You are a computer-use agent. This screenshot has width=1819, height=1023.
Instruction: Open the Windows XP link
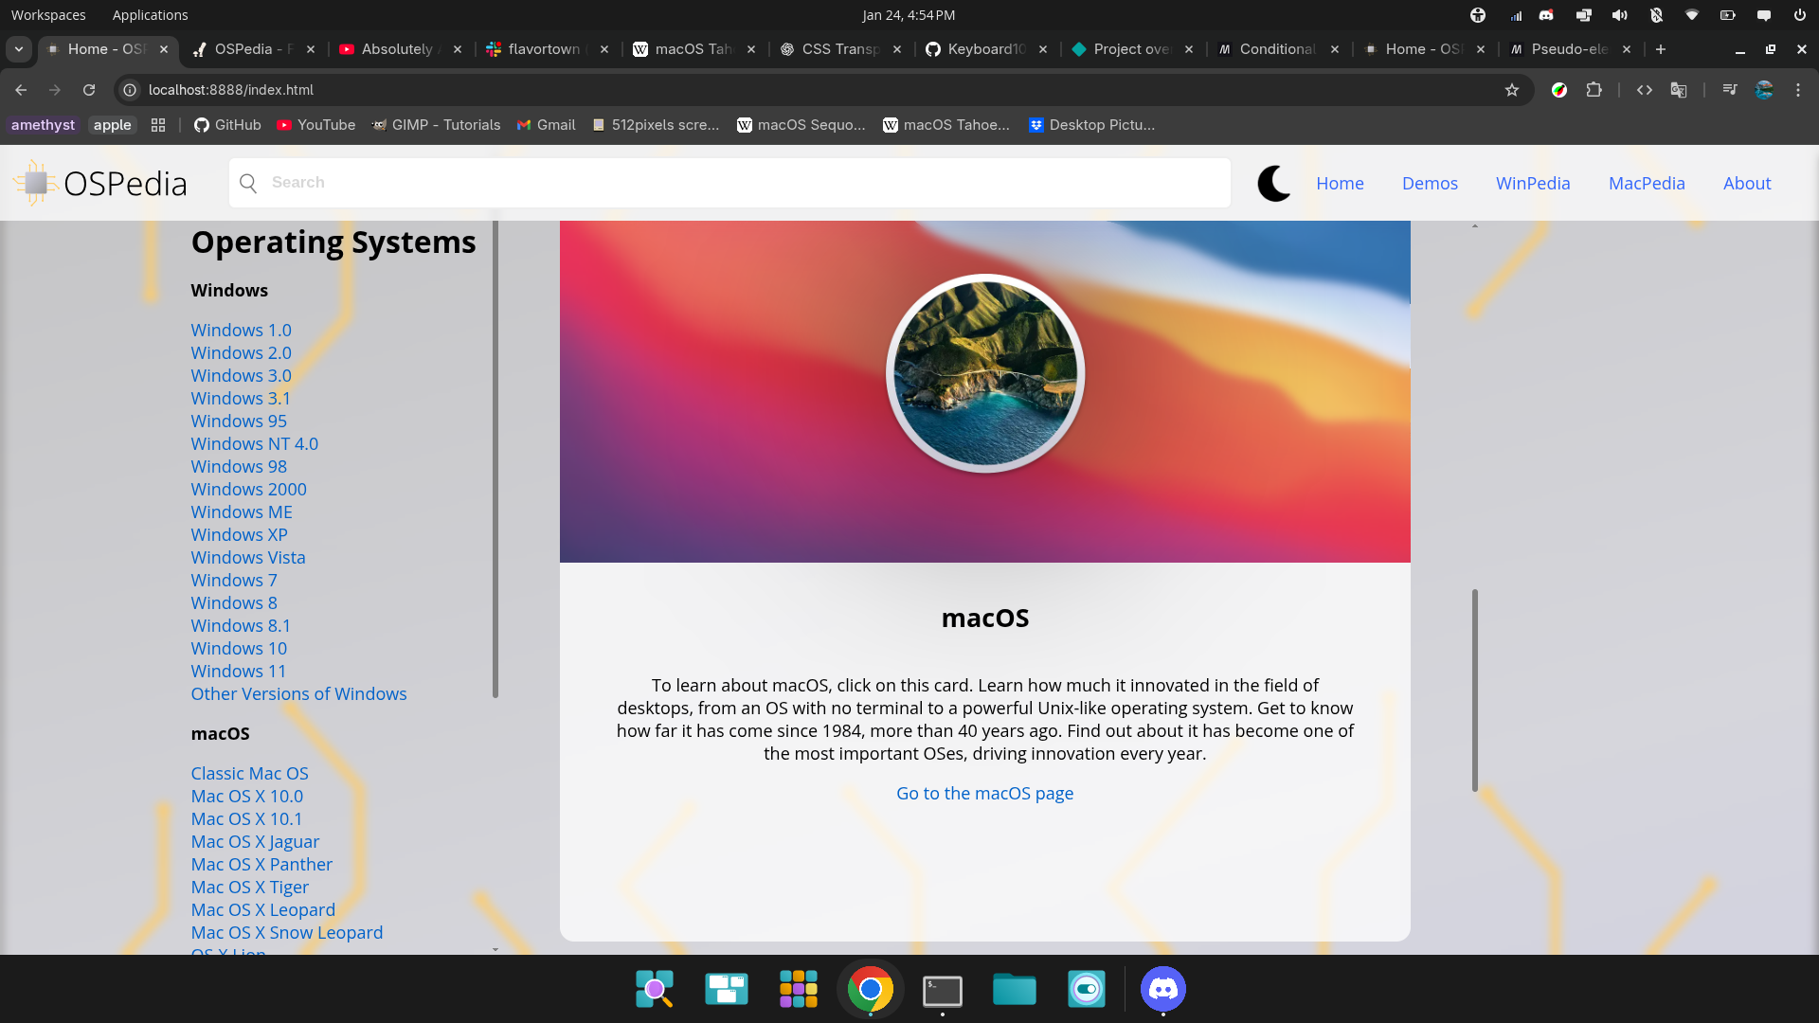[x=239, y=535]
